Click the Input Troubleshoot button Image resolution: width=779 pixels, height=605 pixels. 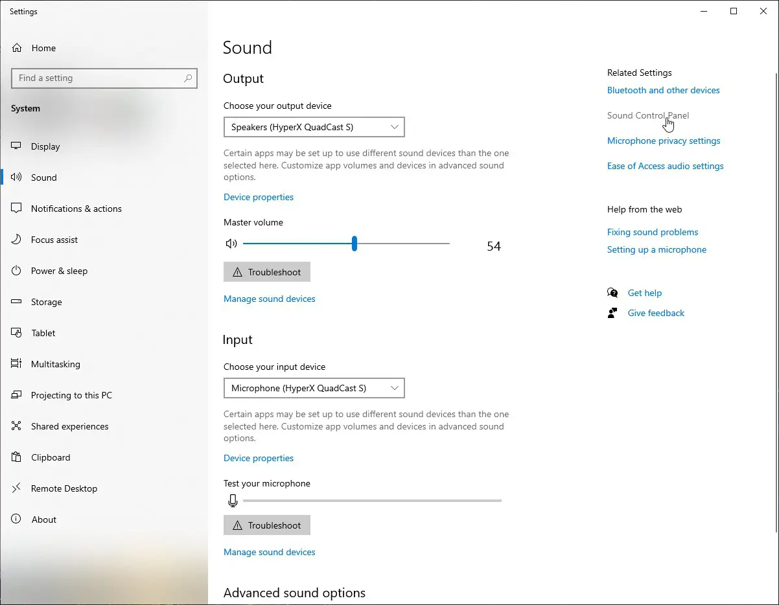pyautogui.click(x=267, y=525)
